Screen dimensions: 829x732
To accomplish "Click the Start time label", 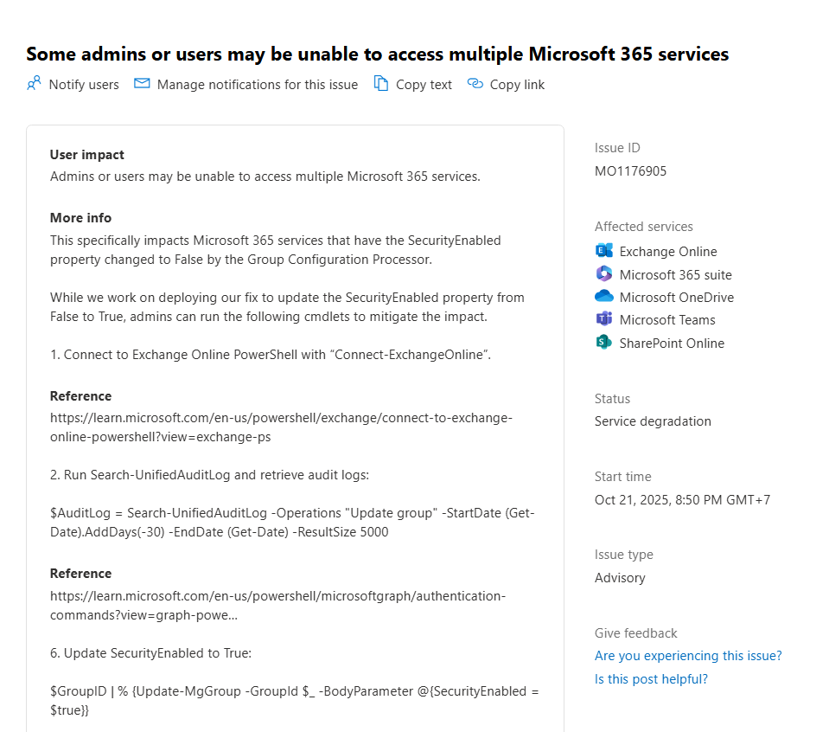I will pyautogui.click(x=622, y=477).
